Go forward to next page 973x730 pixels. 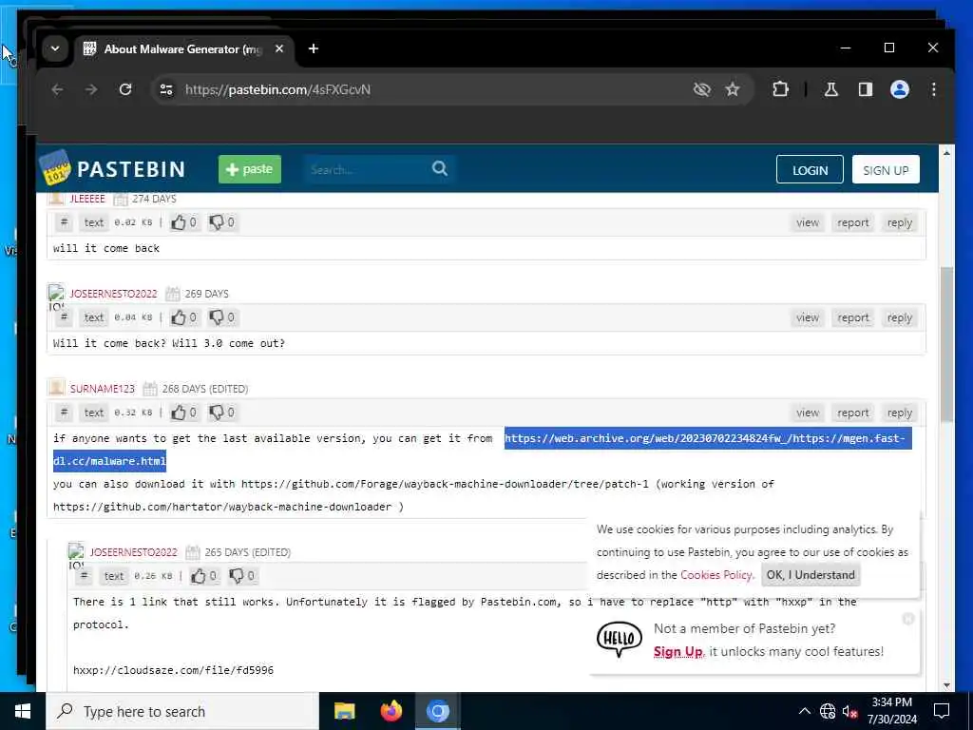[x=91, y=89]
